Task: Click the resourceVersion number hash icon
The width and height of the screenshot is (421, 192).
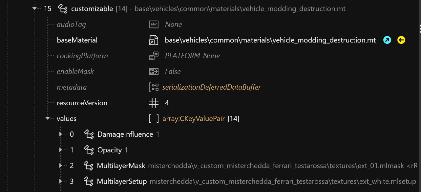Action: pos(154,103)
